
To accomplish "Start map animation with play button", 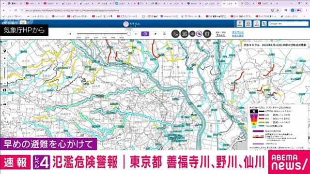I will [155, 34].
